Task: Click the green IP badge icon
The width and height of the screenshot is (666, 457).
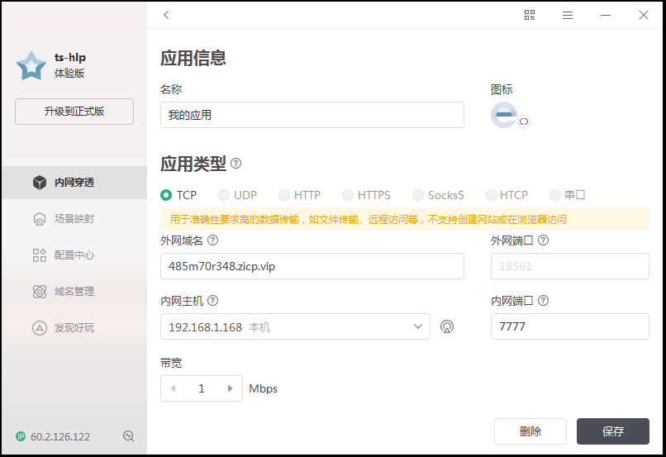Action: 21,436
